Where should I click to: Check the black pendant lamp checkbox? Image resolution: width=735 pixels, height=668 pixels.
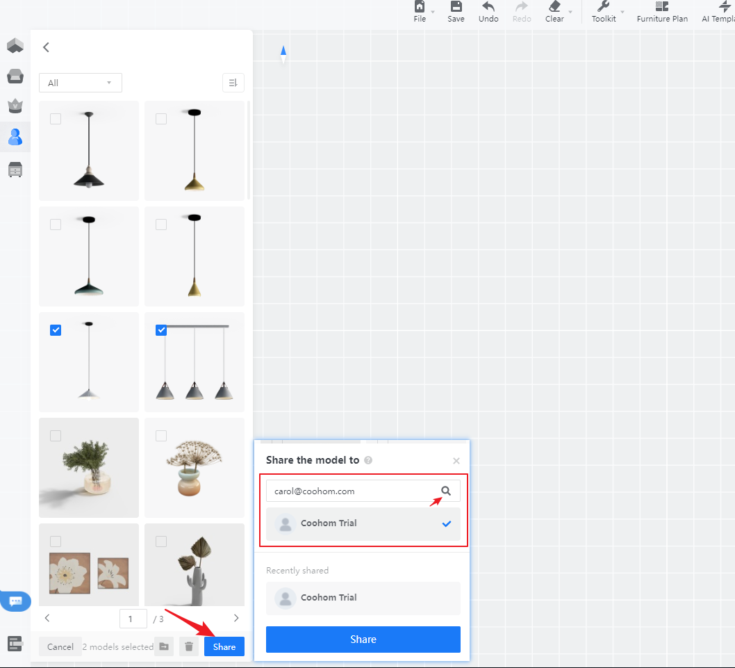point(56,119)
